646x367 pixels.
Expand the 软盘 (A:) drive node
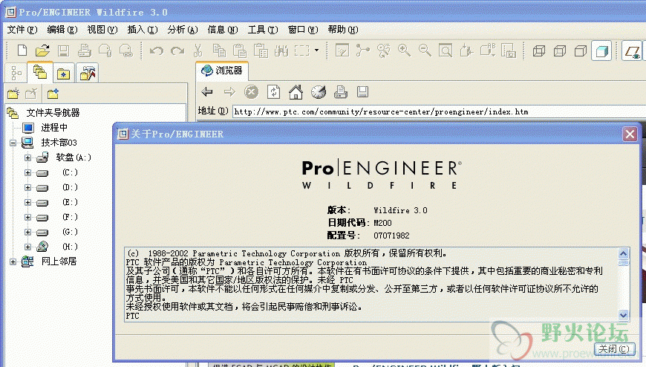[27, 157]
